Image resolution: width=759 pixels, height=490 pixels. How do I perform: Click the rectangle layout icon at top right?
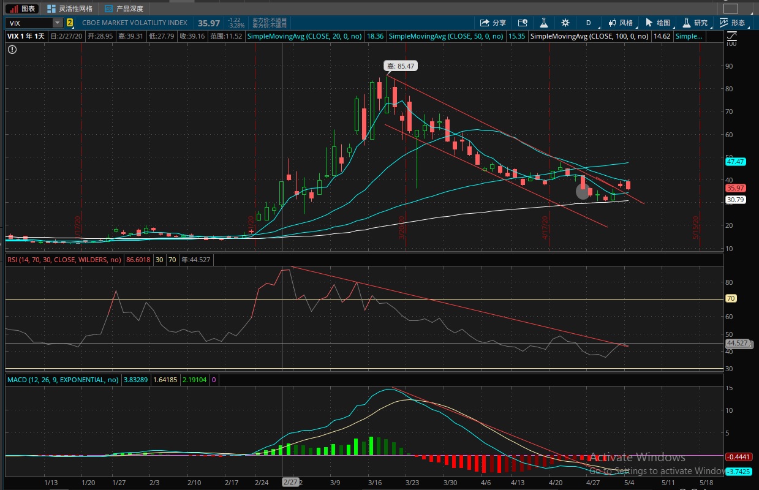tap(731, 9)
